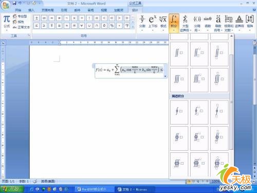The width and height of the screenshot is (257, 193).
Task: Open the 上下标 (Script) dropdown
Action: click(x=153, y=23)
